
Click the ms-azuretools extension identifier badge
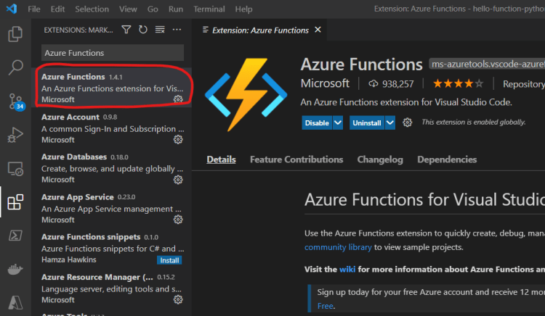coord(487,64)
